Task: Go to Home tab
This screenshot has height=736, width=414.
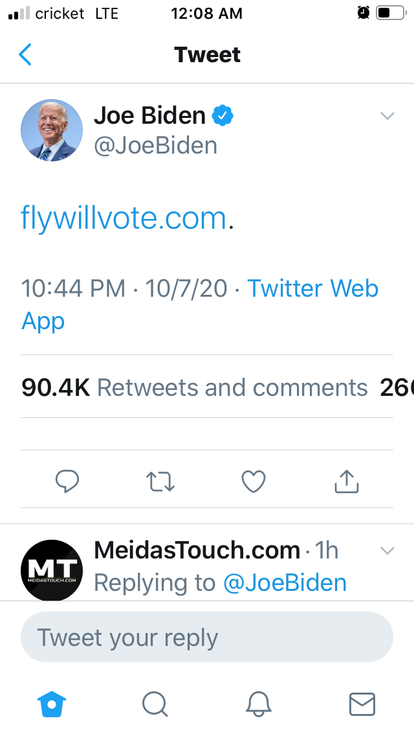Action: (x=52, y=704)
